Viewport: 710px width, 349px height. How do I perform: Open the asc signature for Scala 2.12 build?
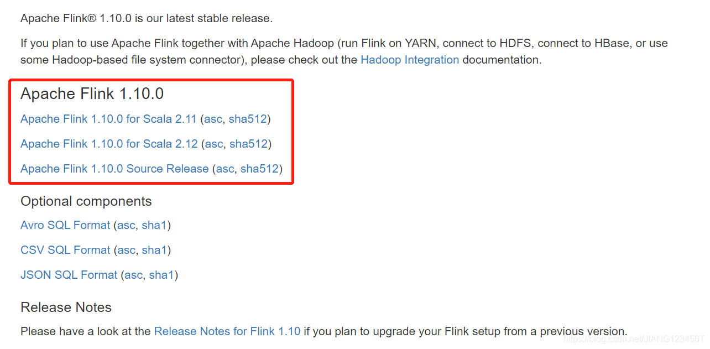(213, 144)
